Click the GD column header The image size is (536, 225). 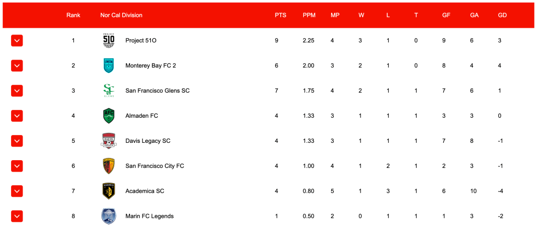(x=502, y=15)
